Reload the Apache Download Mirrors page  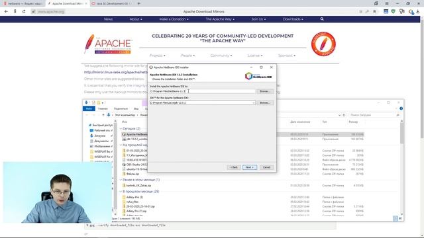click(24, 12)
